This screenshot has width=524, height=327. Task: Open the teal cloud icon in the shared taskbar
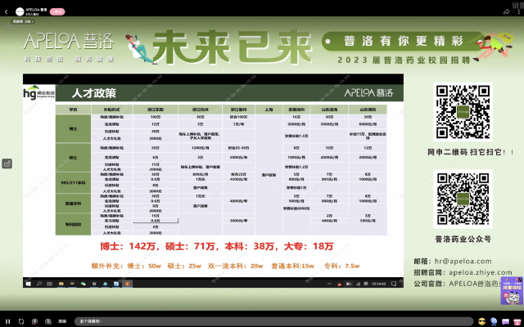106,284
